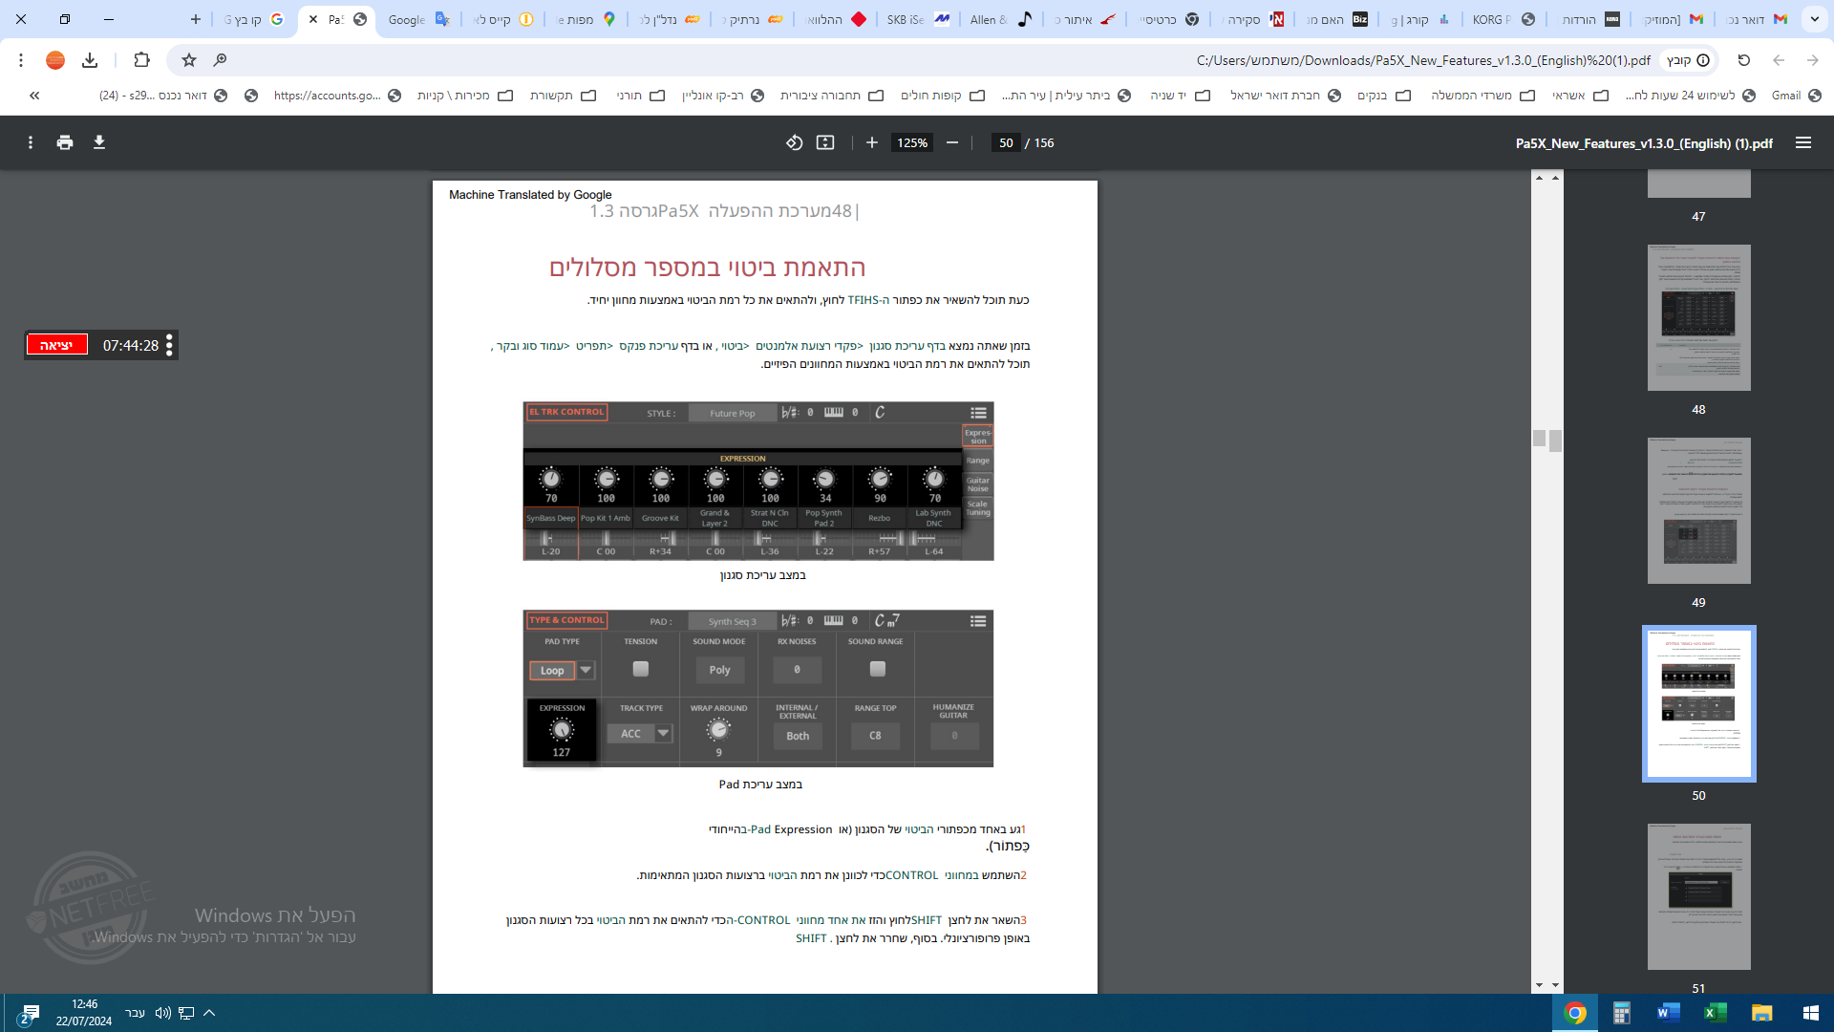The image size is (1834, 1032).
Task: Open the רב-קו אונליין bookmark
Action: 723,96
